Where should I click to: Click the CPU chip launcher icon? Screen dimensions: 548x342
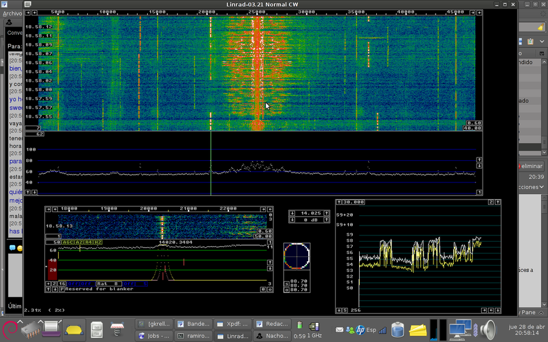(30, 329)
